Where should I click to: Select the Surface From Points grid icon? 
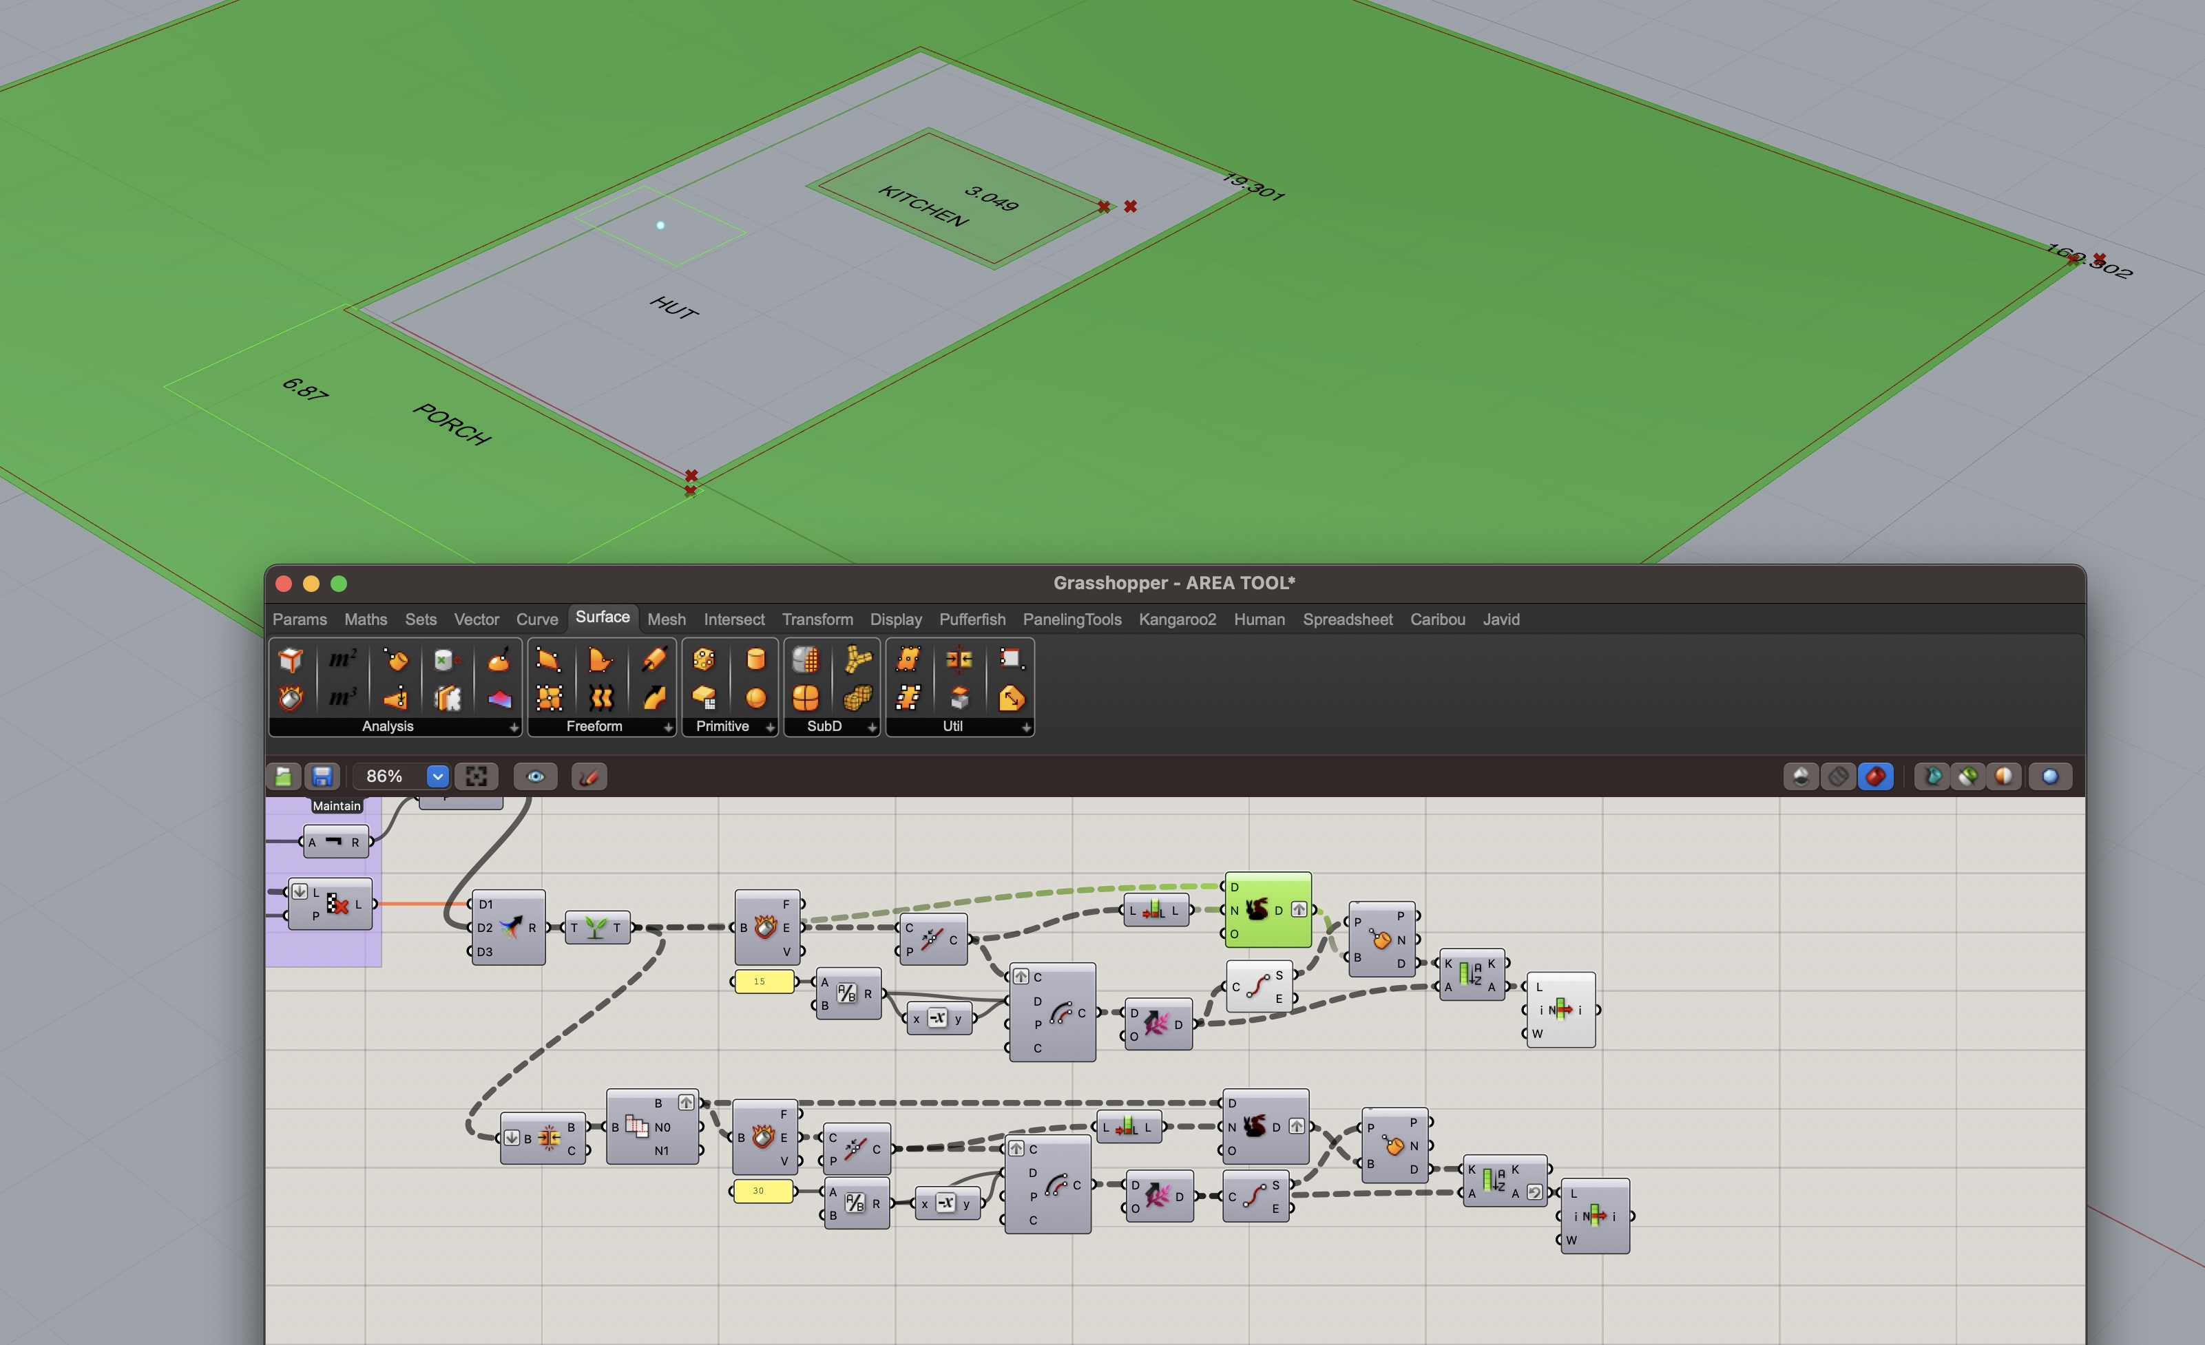(x=549, y=697)
